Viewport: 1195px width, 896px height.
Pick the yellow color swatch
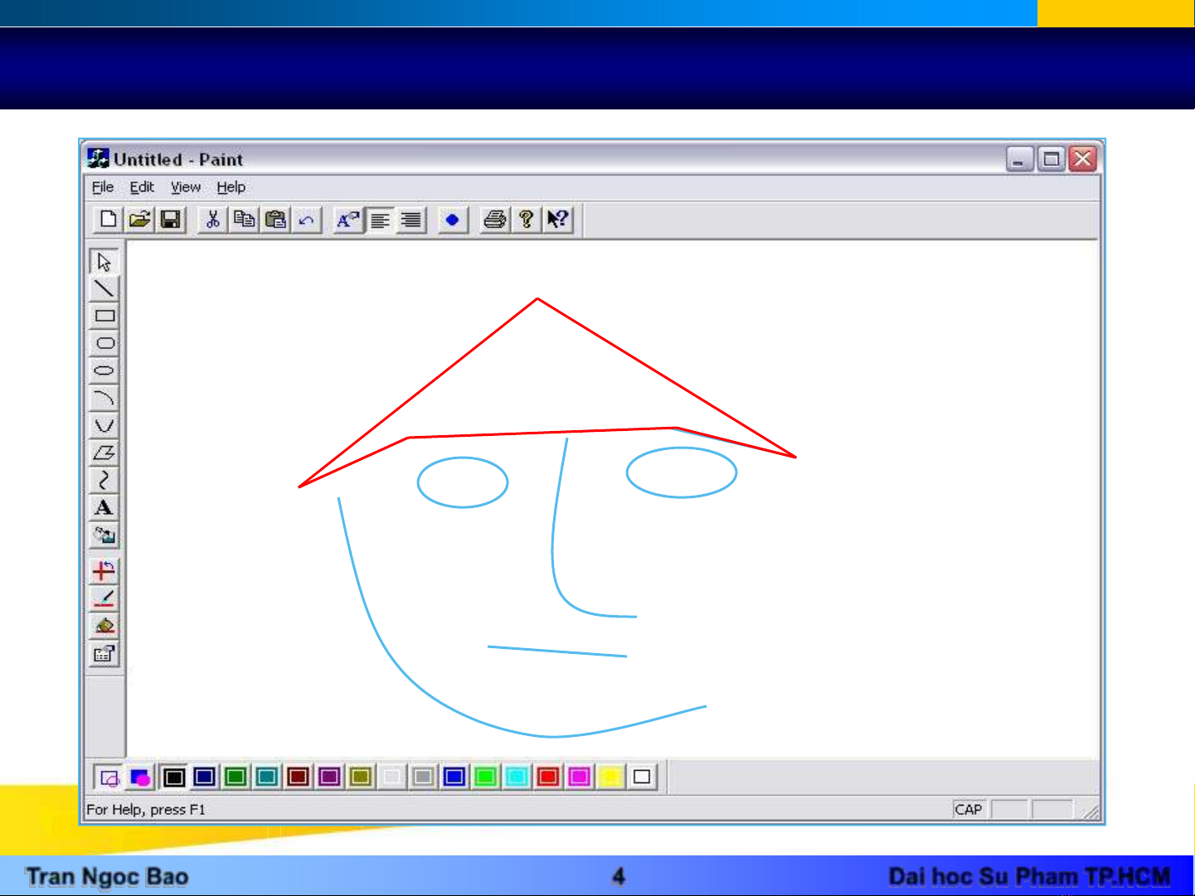610,777
